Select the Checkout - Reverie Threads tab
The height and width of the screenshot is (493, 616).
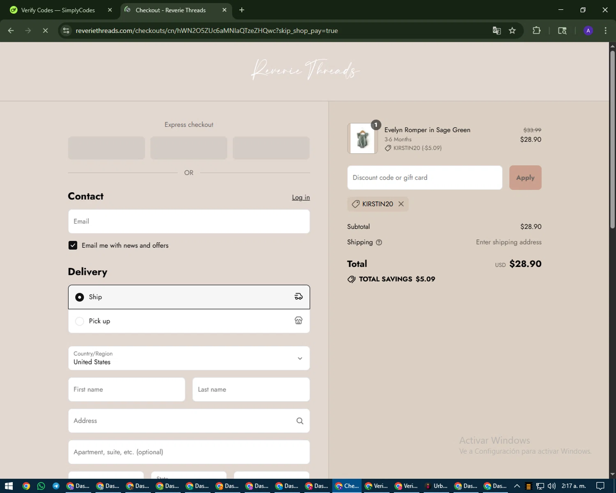tap(177, 10)
